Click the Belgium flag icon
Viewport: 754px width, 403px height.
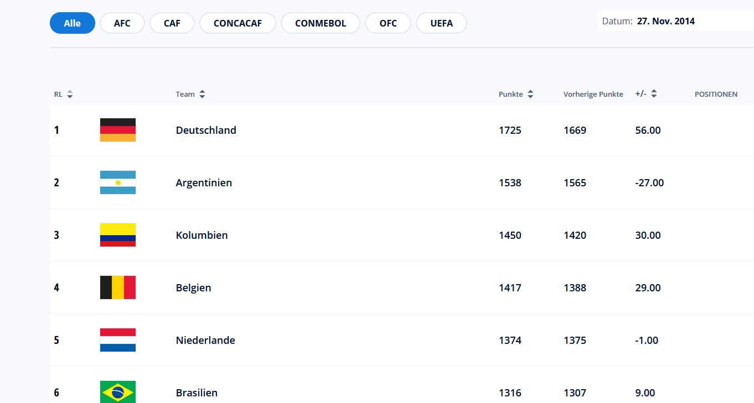click(117, 287)
